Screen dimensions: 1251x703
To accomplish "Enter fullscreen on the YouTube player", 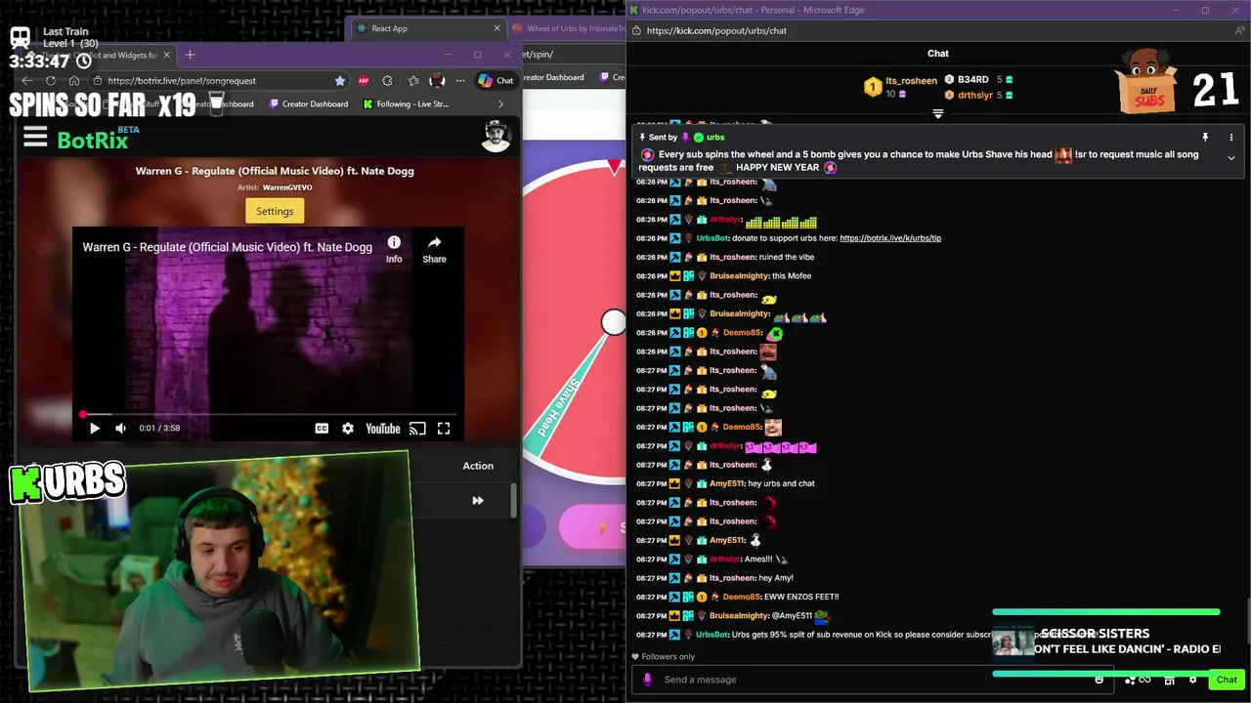I will coord(444,428).
